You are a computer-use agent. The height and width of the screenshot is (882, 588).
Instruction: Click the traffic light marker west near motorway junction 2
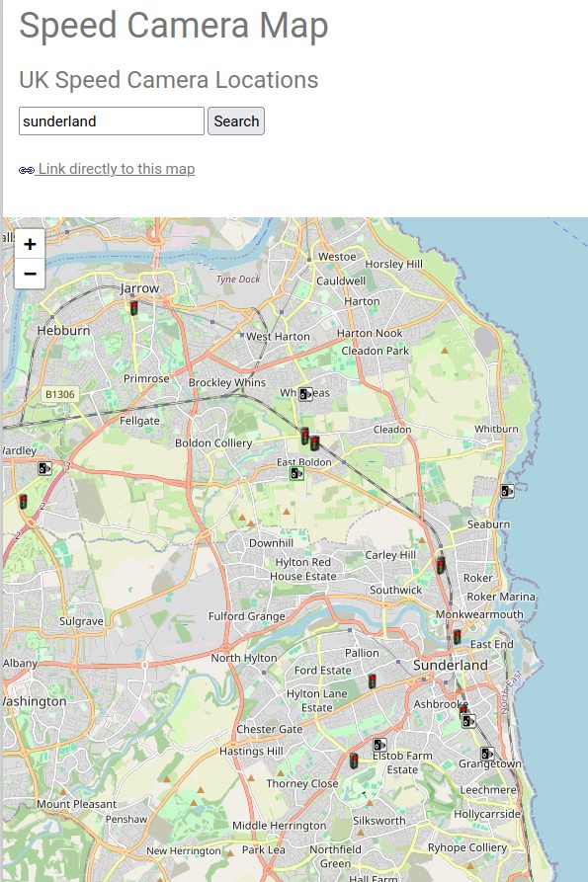tap(23, 501)
